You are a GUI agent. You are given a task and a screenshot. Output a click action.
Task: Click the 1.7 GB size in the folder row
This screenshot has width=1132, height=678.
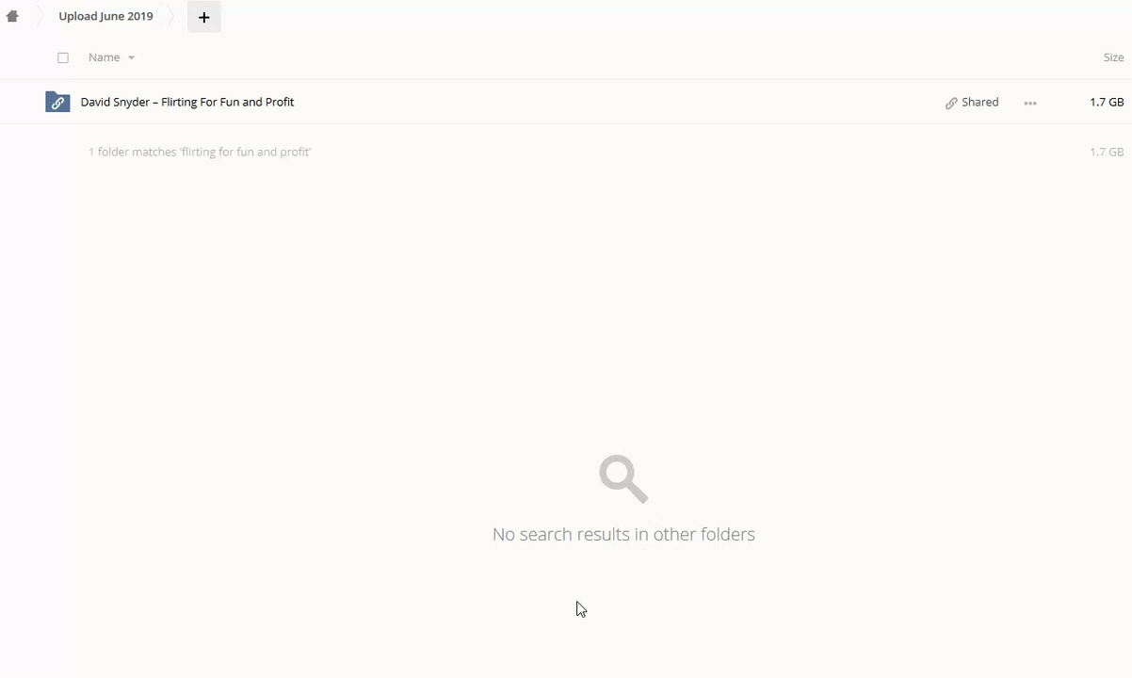[x=1107, y=102]
